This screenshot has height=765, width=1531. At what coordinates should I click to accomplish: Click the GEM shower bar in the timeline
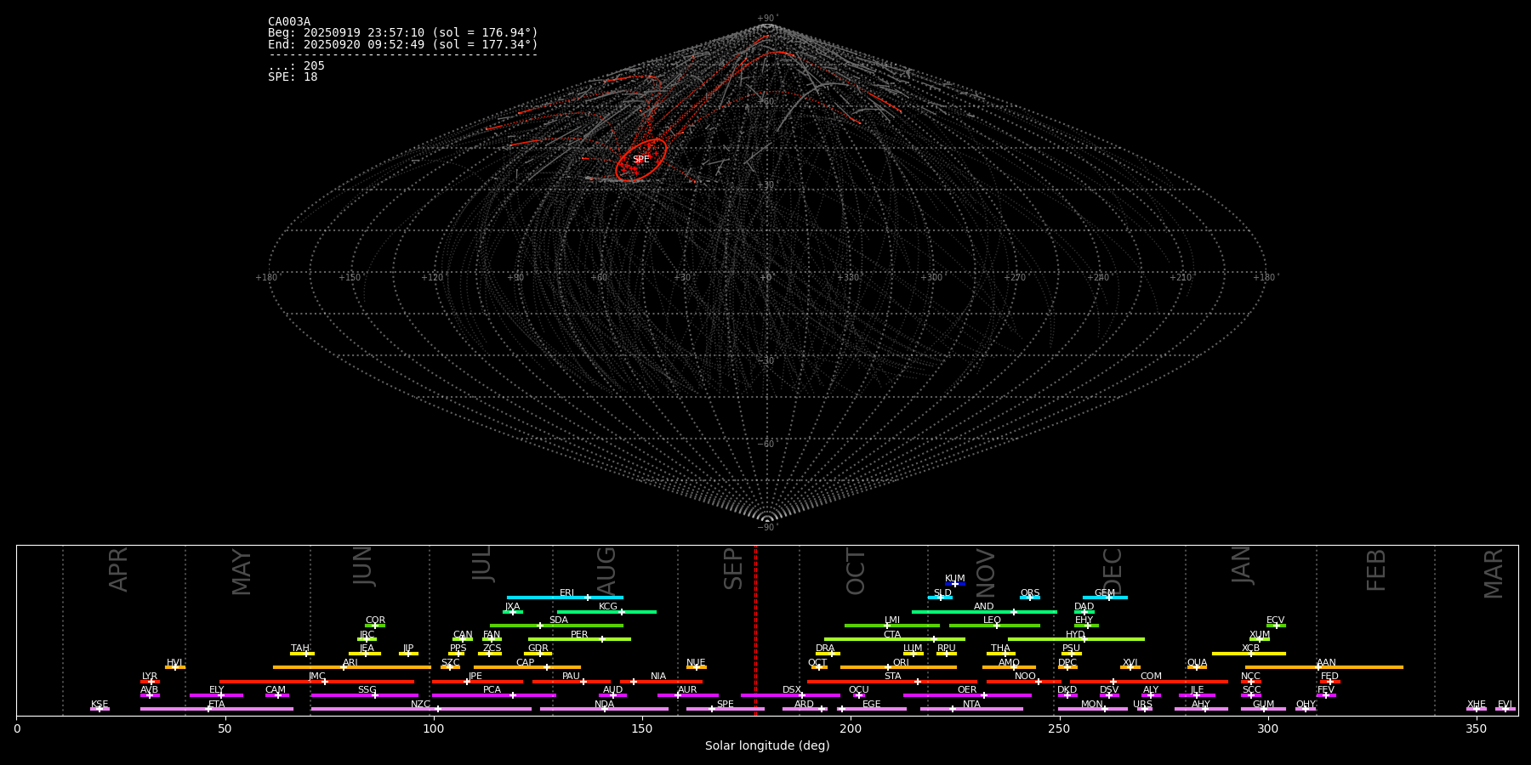(x=1105, y=598)
